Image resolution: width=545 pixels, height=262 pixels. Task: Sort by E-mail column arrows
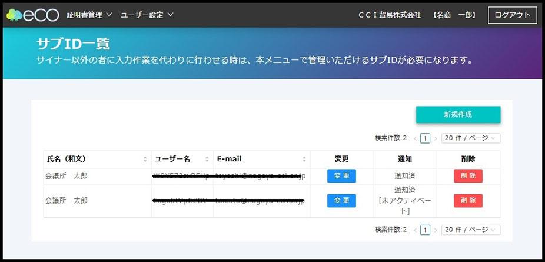coord(304,159)
